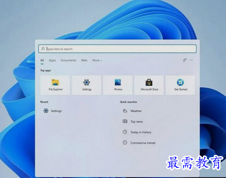The width and height of the screenshot is (226, 178).
Task: Click the Top news newspaper icon
Action: click(x=125, y=121)
